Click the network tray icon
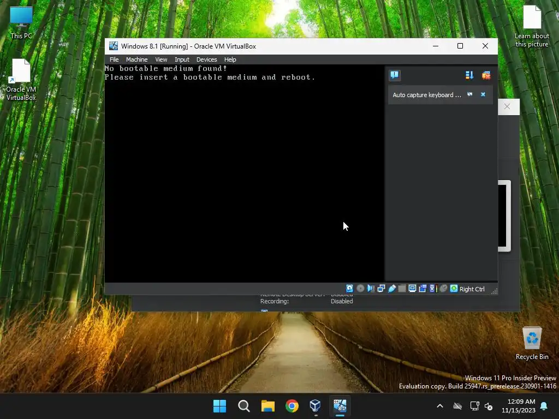The image size is (559, 419). coord(474,406)
